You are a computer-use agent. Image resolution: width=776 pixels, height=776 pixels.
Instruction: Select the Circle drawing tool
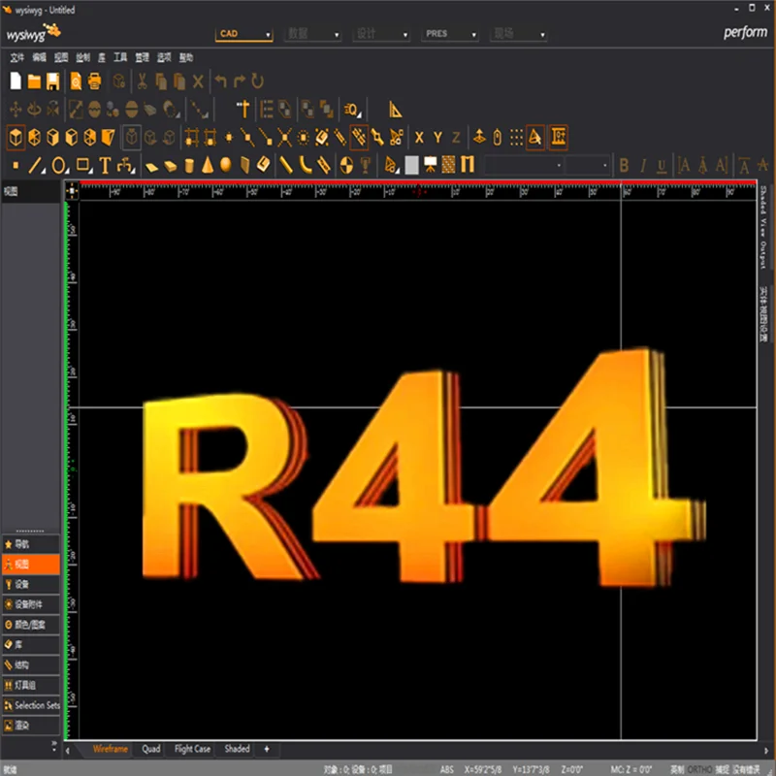58,165
